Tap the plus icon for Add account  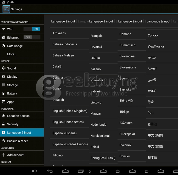click(3, 155)
